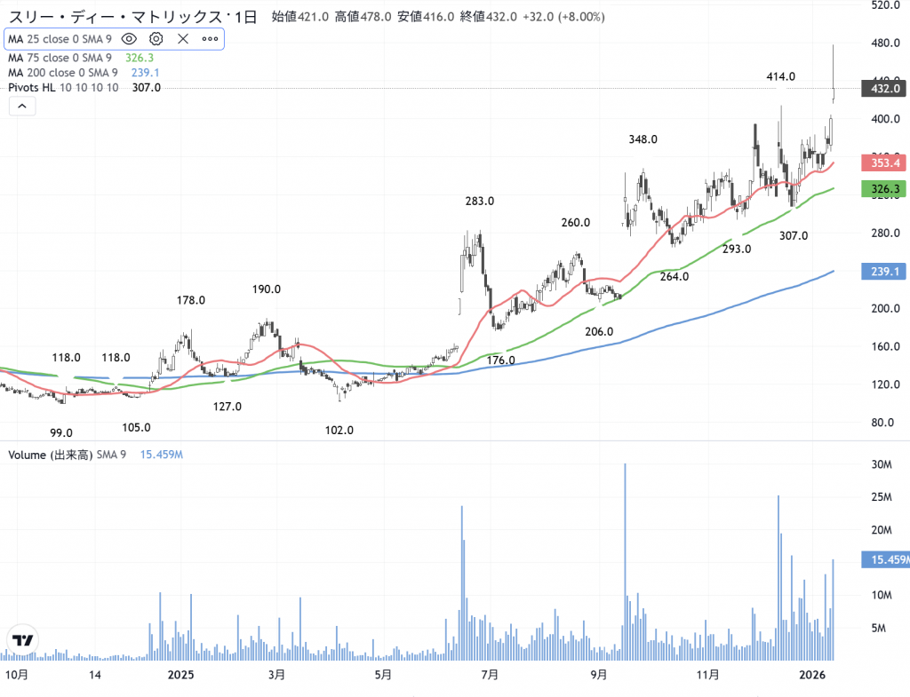Image resolution: width=910 pixels, height=697 pixels.
Task: Select the MA 75 indicator legend
Action: (62, 59)
